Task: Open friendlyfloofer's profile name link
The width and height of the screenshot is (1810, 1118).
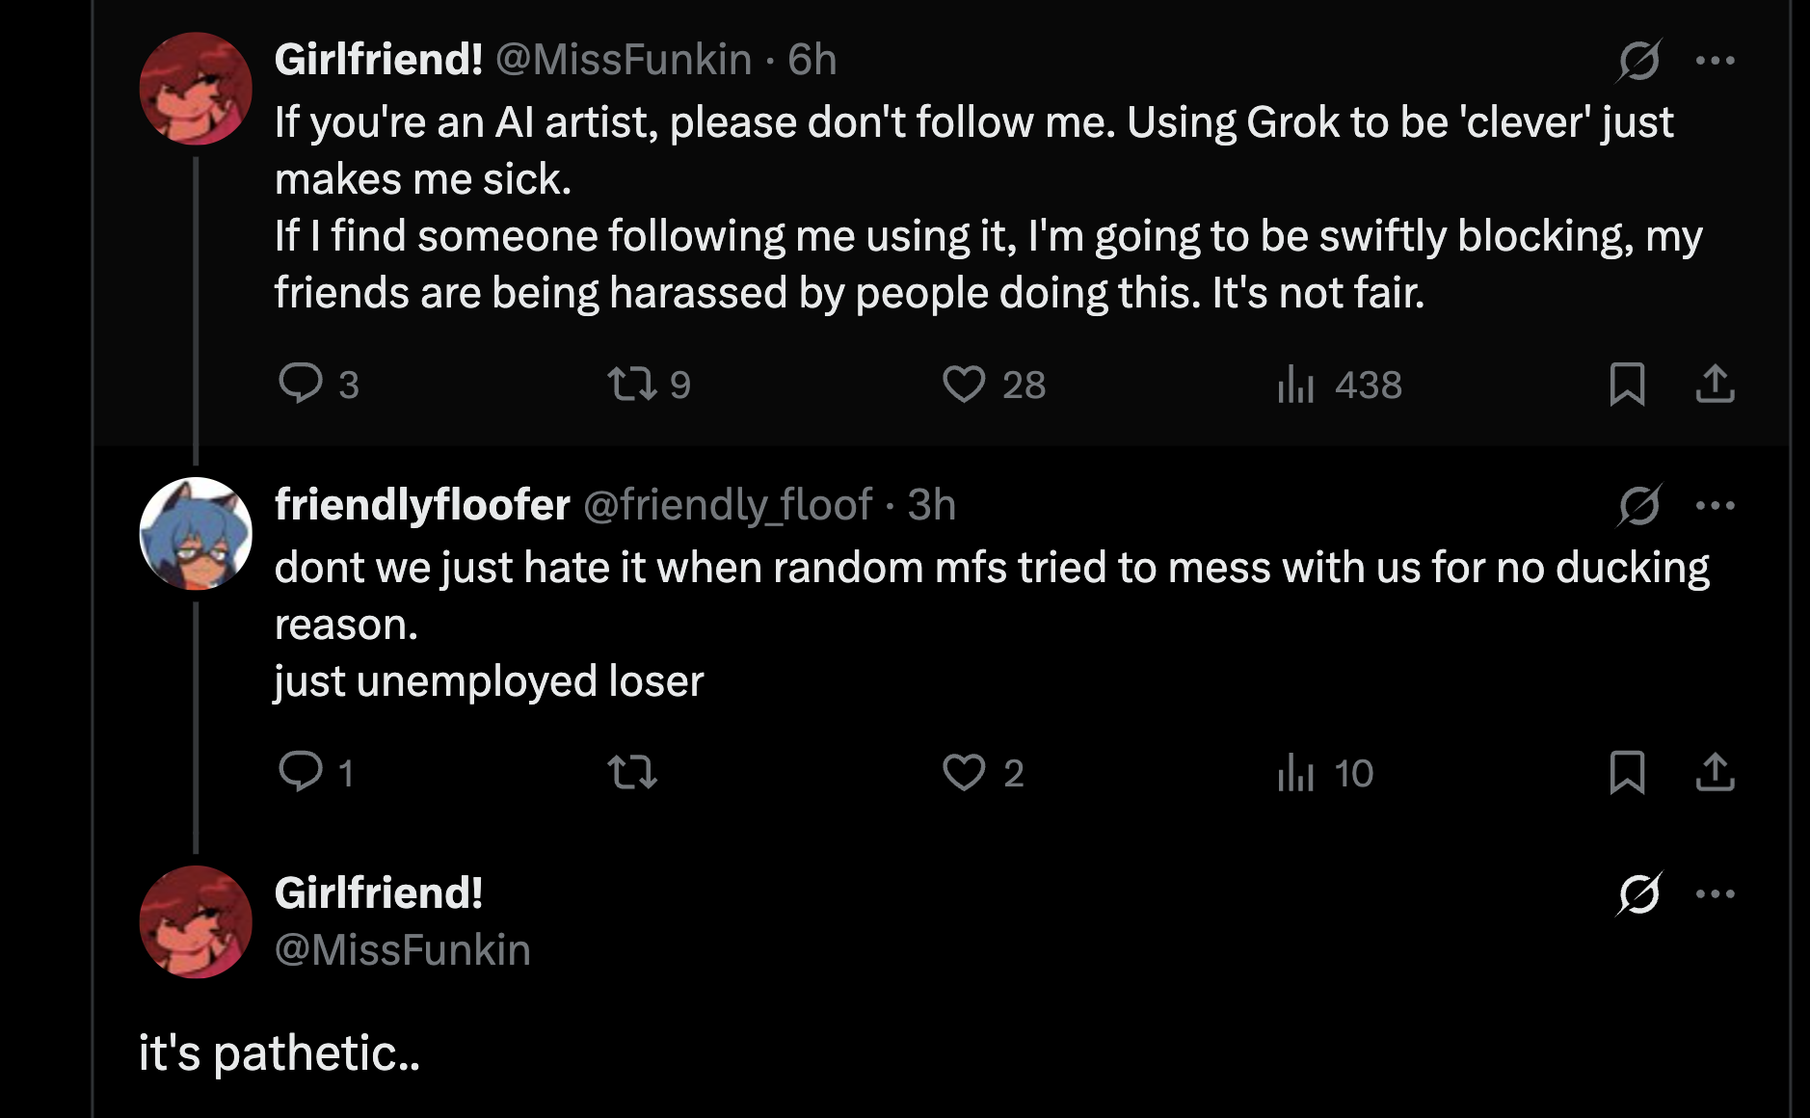Action: pyautogui.click(x=422, y=505)
